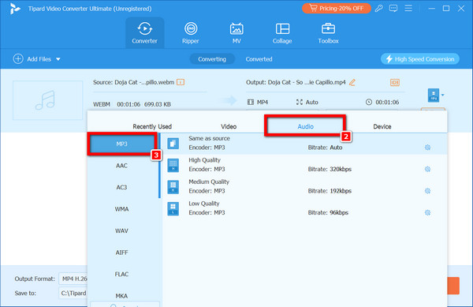Viewport: 473px width, 307px height.
Task: Switch to the Converting tab
Action: pyautogui.click(x=212, y=59)
